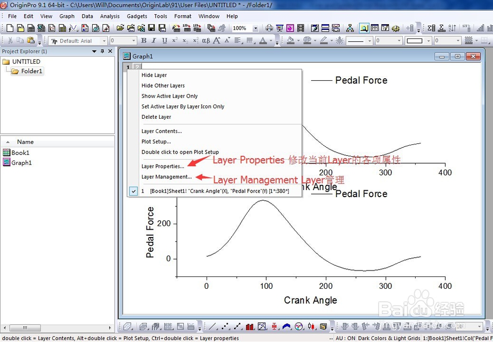The width and height of the screenshot is (493, 342).
Task: Select Book1 in the project list
Action: [16, 152]
